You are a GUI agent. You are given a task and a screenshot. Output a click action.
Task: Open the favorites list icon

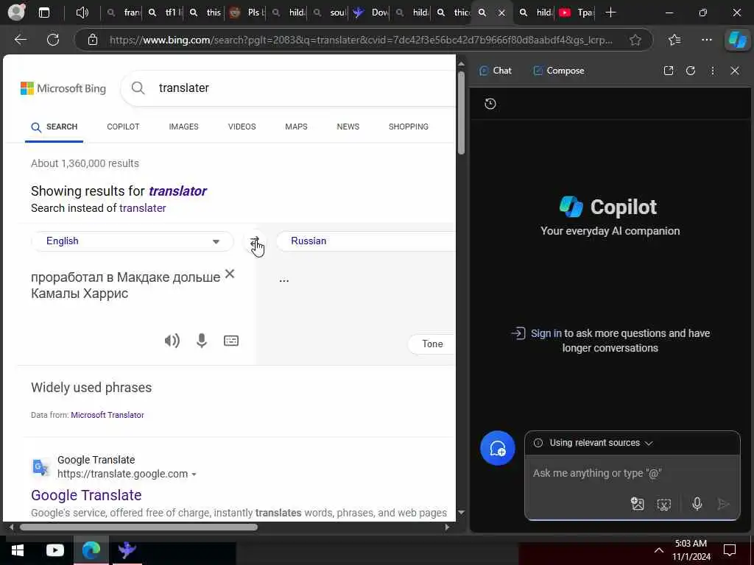tap(674, 40)
